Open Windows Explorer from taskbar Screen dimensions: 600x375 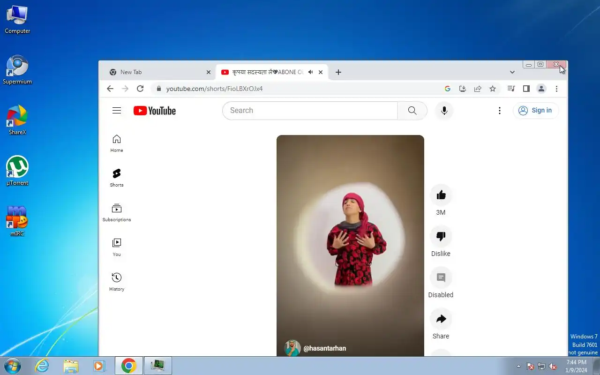pos(71,366)
